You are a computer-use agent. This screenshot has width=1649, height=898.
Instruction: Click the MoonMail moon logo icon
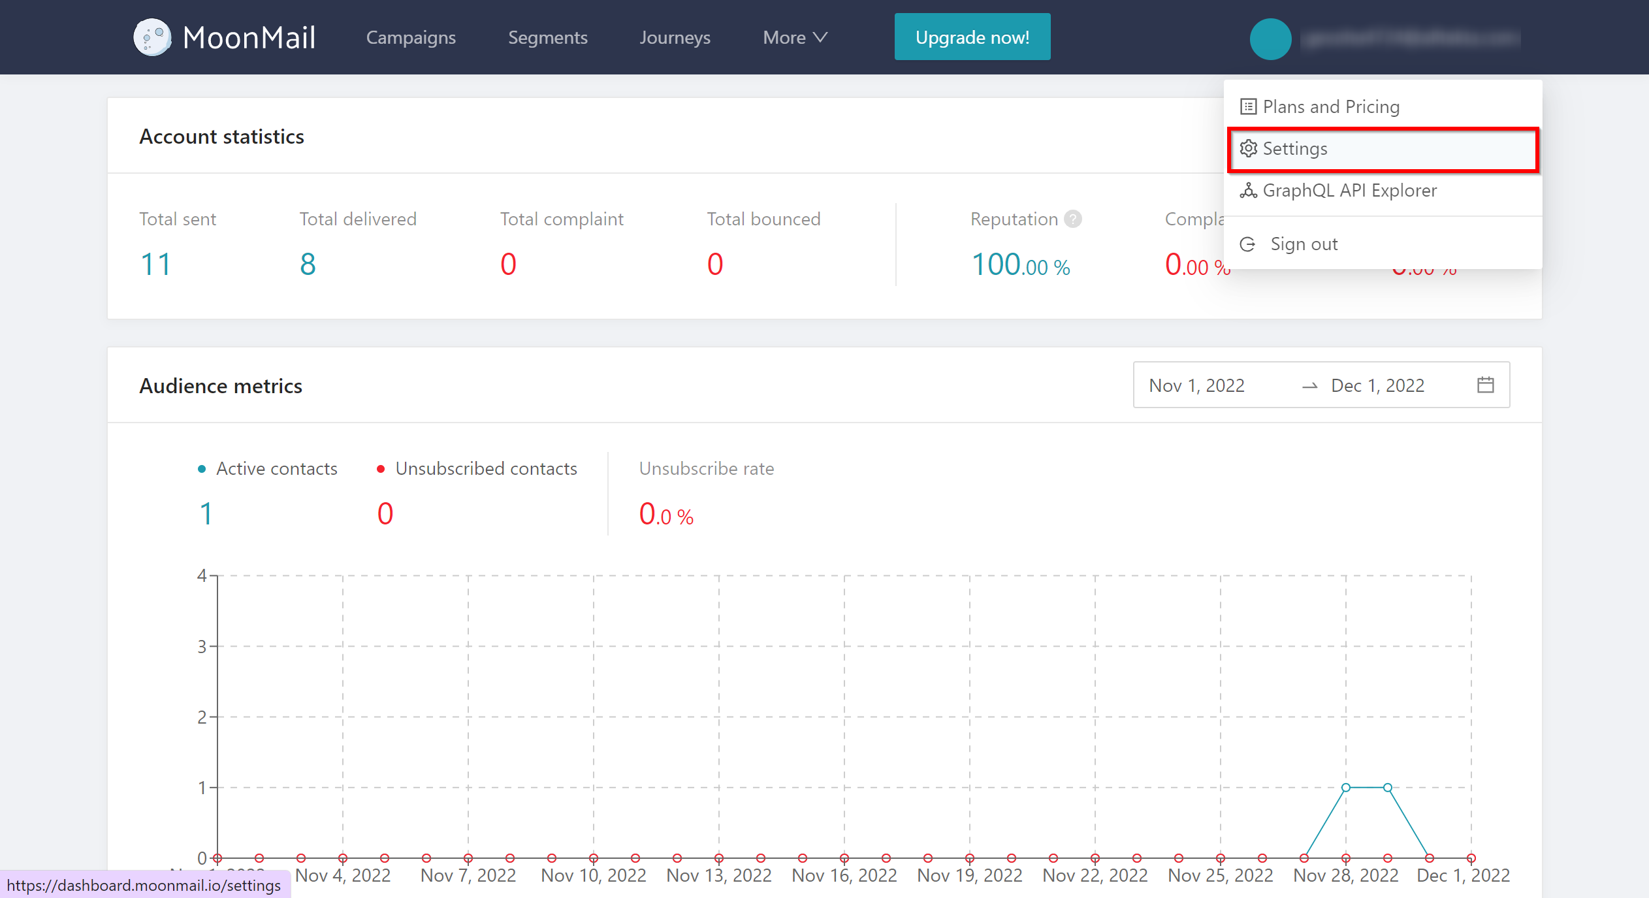tap(152, 37)
